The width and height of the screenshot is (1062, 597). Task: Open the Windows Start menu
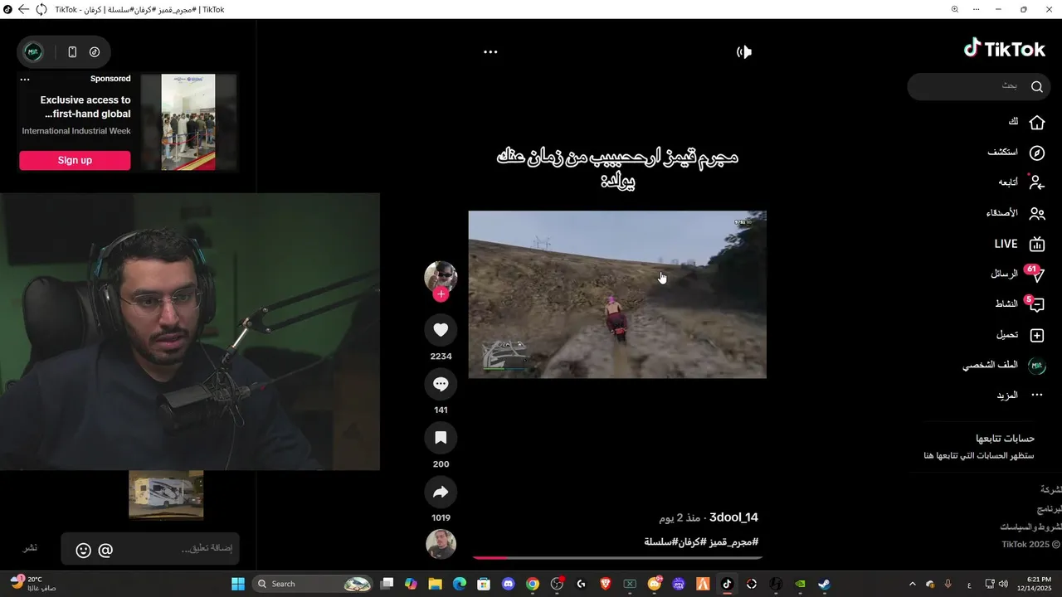click(x=237, y=584)
